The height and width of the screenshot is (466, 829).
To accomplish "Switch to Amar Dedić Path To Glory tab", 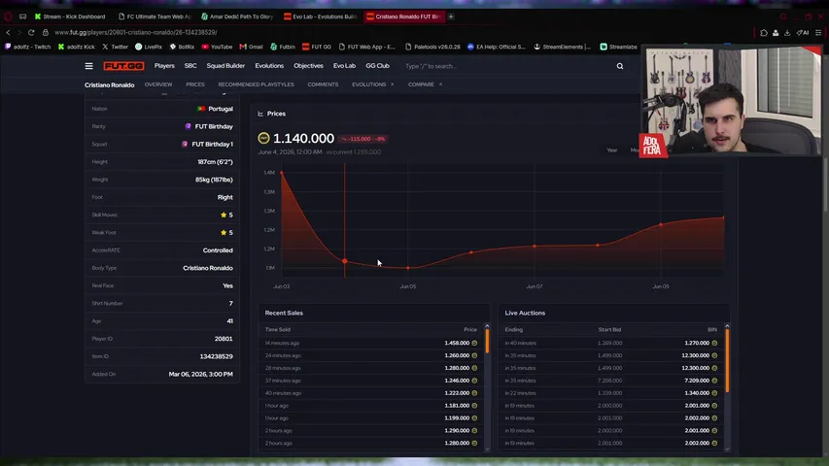I will [237, 17].
